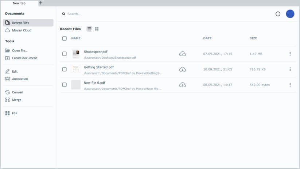Download Getting Started.pdf from cloud
Image resolution: width=300 pixels, height=169 pixels.
[183, 69]
